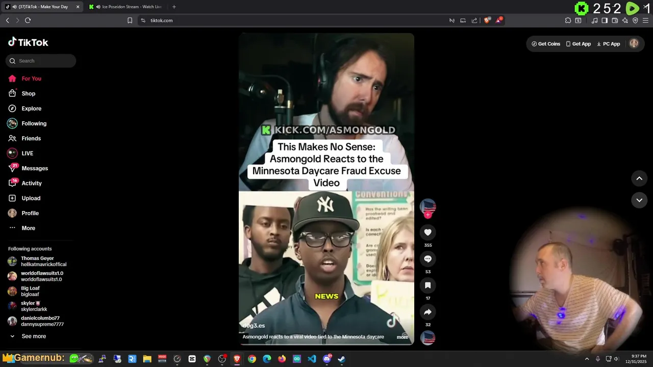Screen dimensions: 653x367
Task: Open Brave Wallet icon in toolbar
Action: [615, 20]
